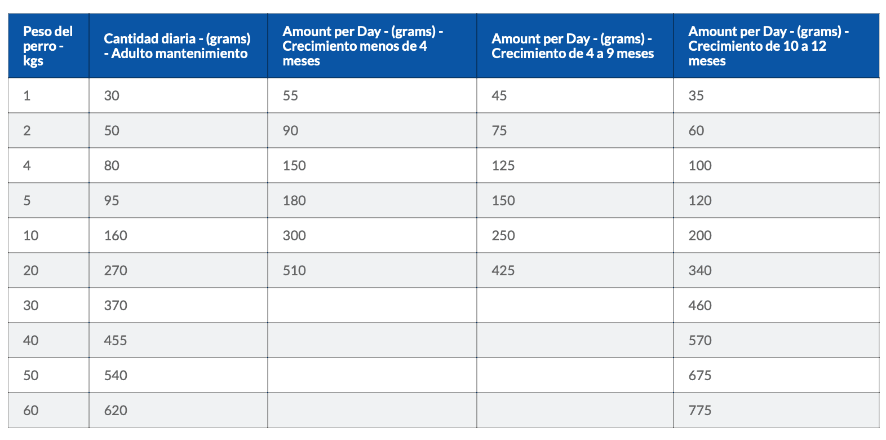886x440 pixels.
Task: Select the weight cell showing 5 kg
Action: pos(48,200)
